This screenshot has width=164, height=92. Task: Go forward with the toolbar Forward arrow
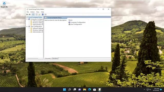[x=30, y=15]
